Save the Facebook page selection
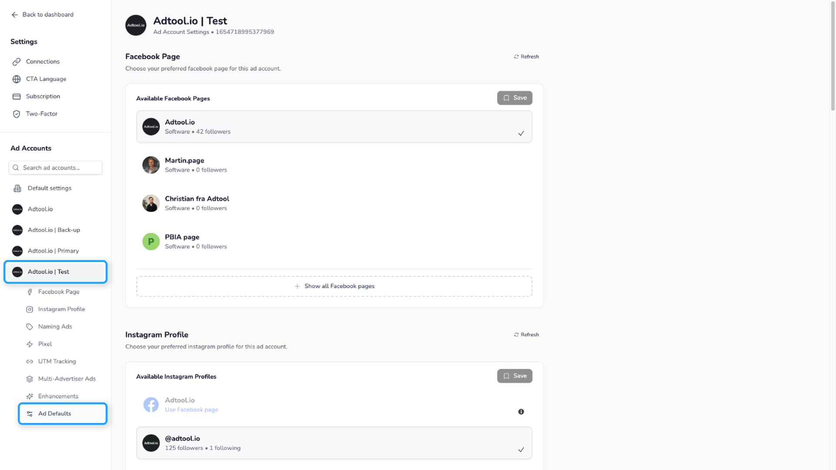The image size is (836, 470). click(515, 98)
